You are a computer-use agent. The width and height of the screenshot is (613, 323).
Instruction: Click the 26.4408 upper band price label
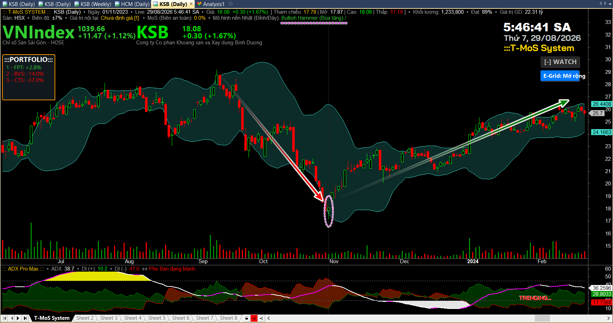(x=602, y=104)
